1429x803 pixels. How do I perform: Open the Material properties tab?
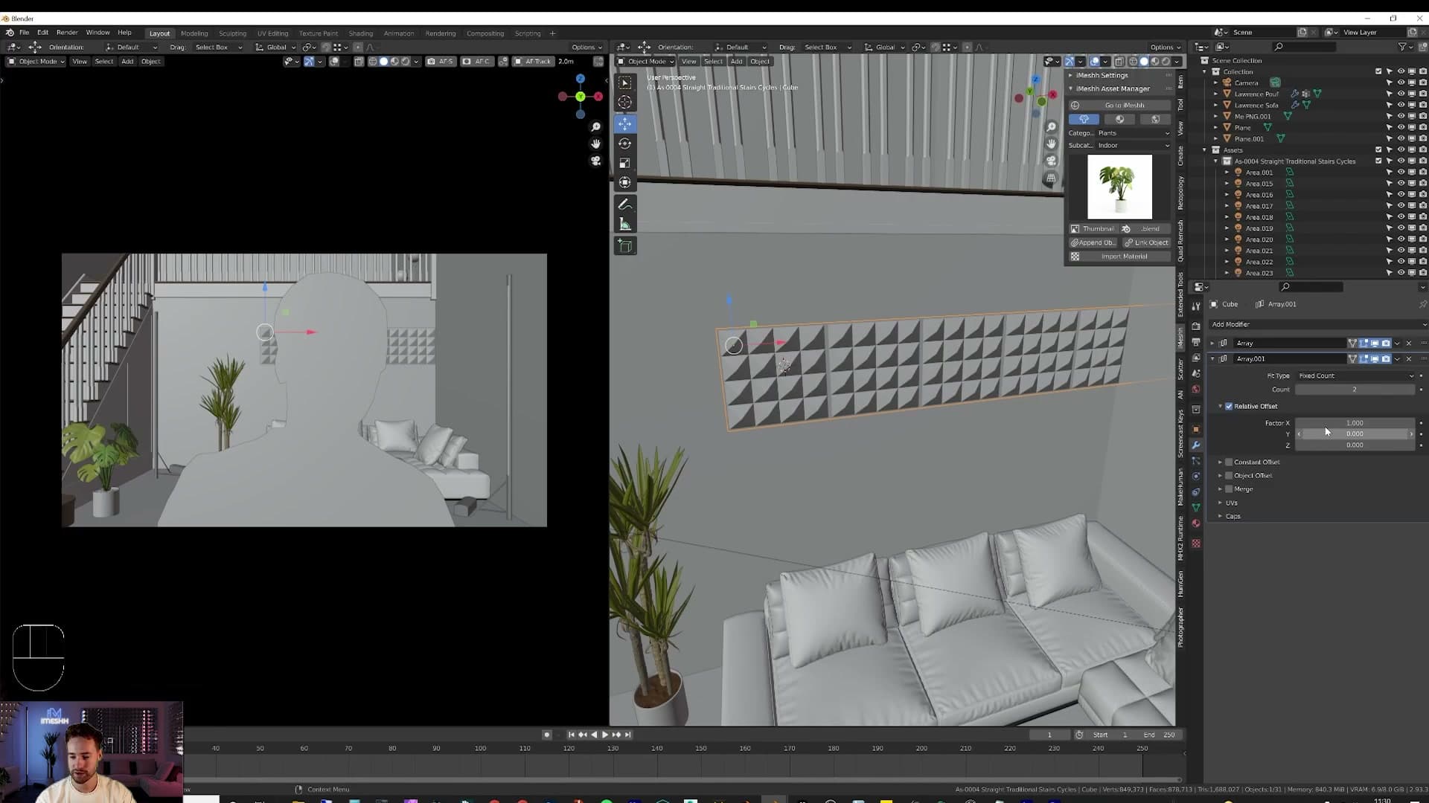[1196, 523]
